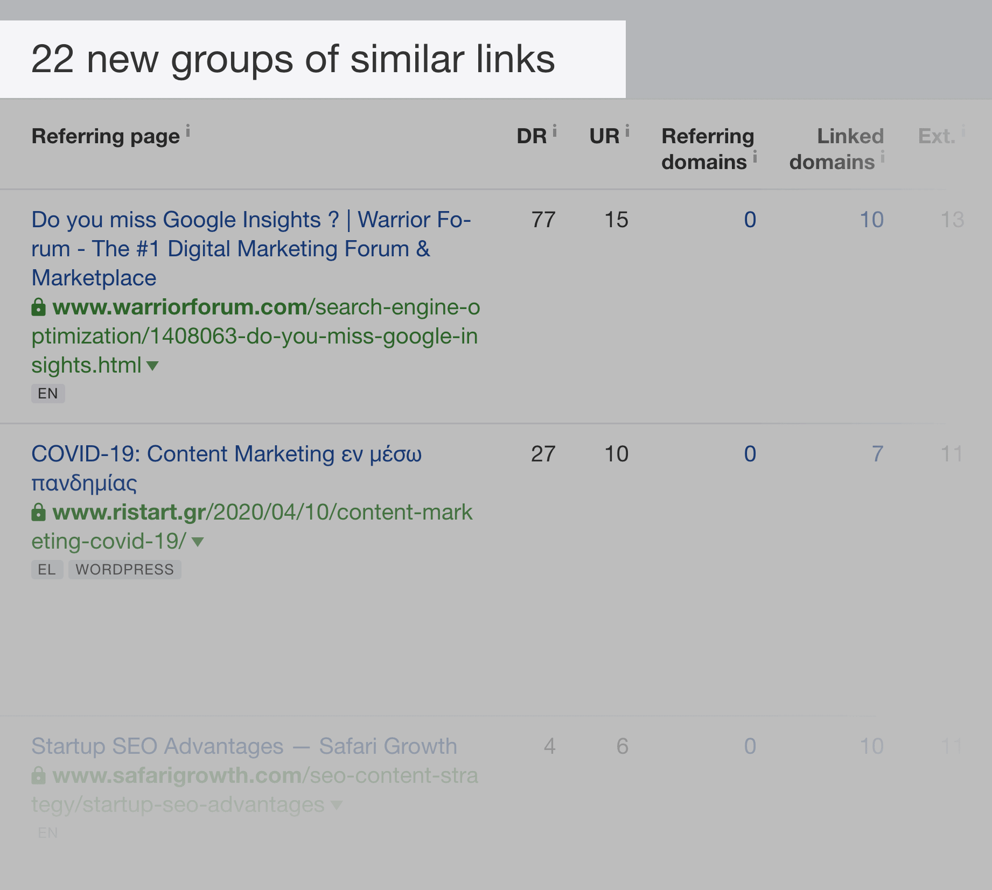This screenshot has width=992, height=890.
Task: Click the Referring page info icon
Action: pyautogui.click(x=188, y=130)
